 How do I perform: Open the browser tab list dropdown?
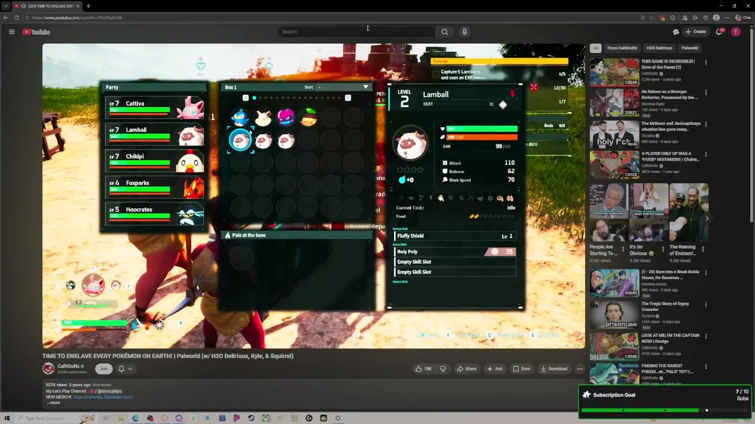[5, 6]
